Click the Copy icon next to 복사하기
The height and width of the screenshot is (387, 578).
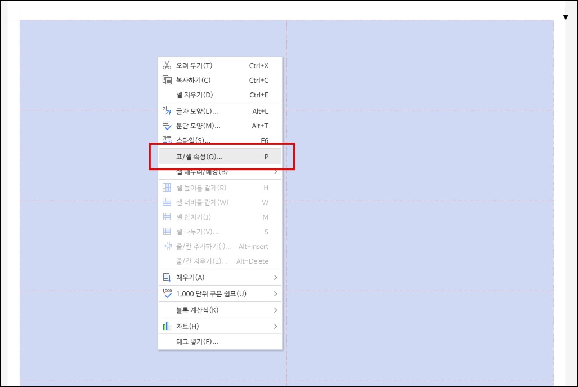coord(166,80)
